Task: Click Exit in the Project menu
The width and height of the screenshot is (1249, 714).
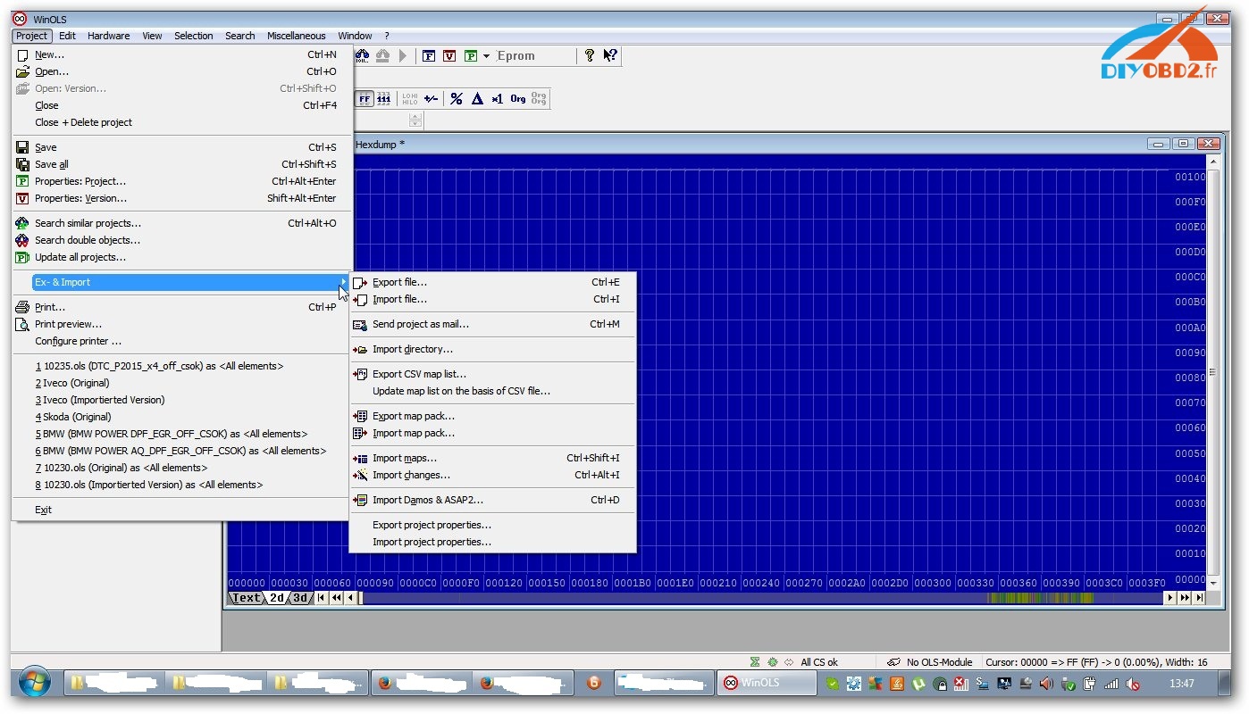Action: 180,510
